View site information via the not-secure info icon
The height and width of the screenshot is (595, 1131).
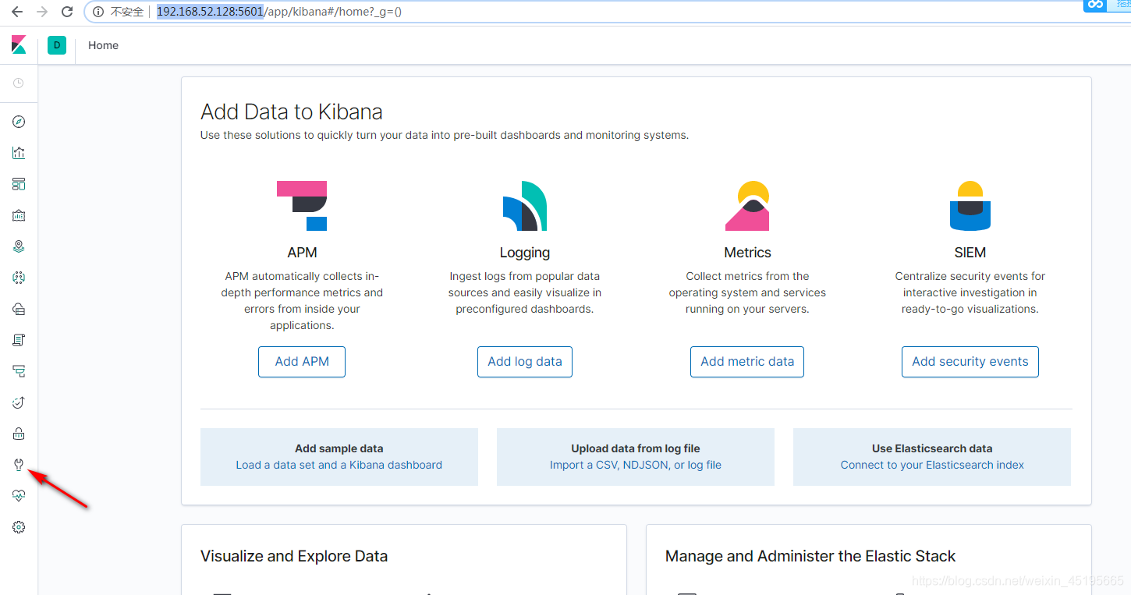point(98,12)
